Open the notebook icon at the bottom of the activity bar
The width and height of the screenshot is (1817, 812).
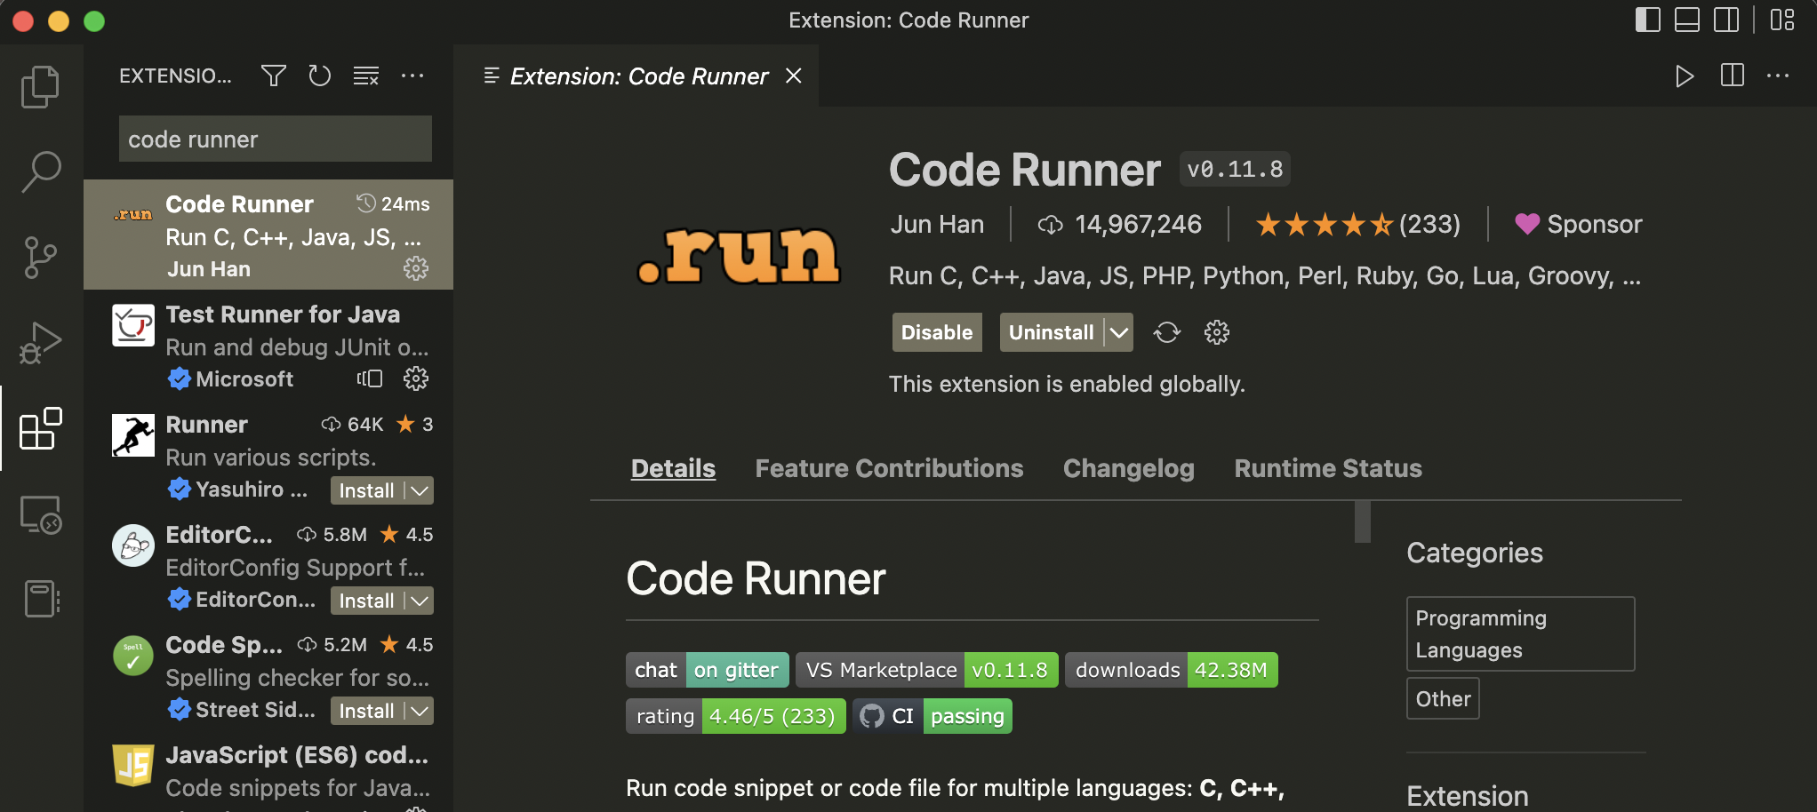[x=41, y=599]
